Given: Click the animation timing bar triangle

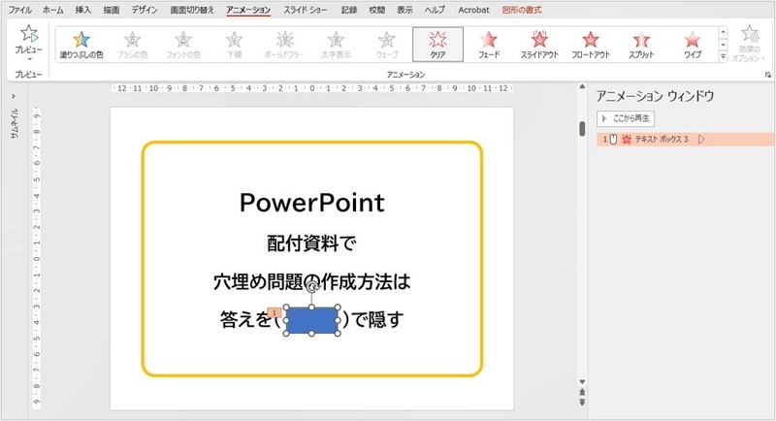Looking at the screenshot, I should tap(701, 140).
